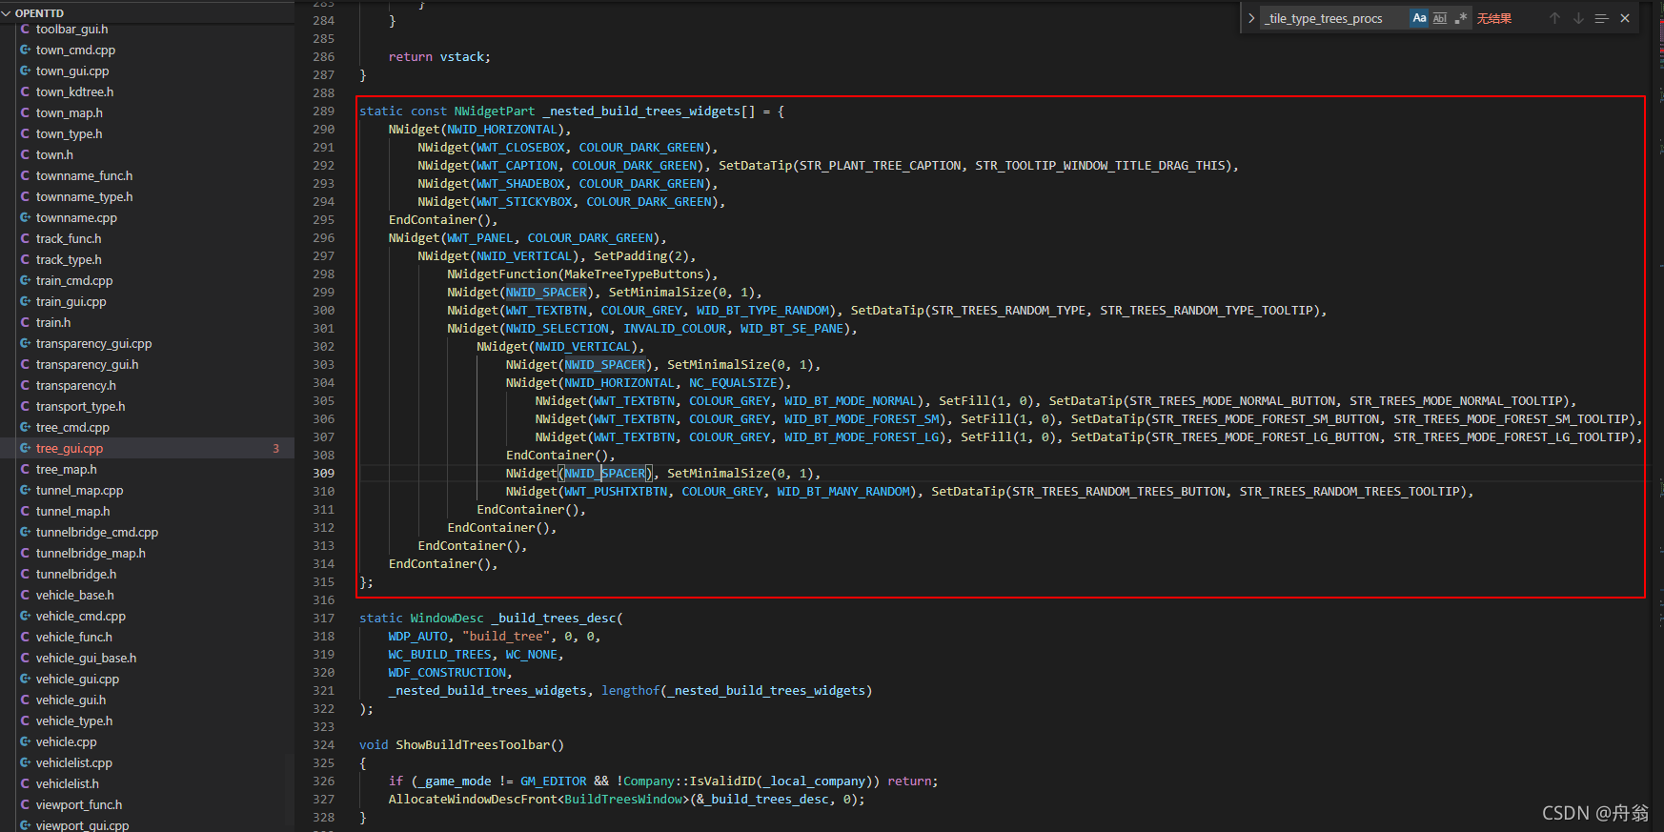Open vehicle_cmd.cpp file
The width and height of the screenshot is (1664, 832).
[x=147, y=616]
